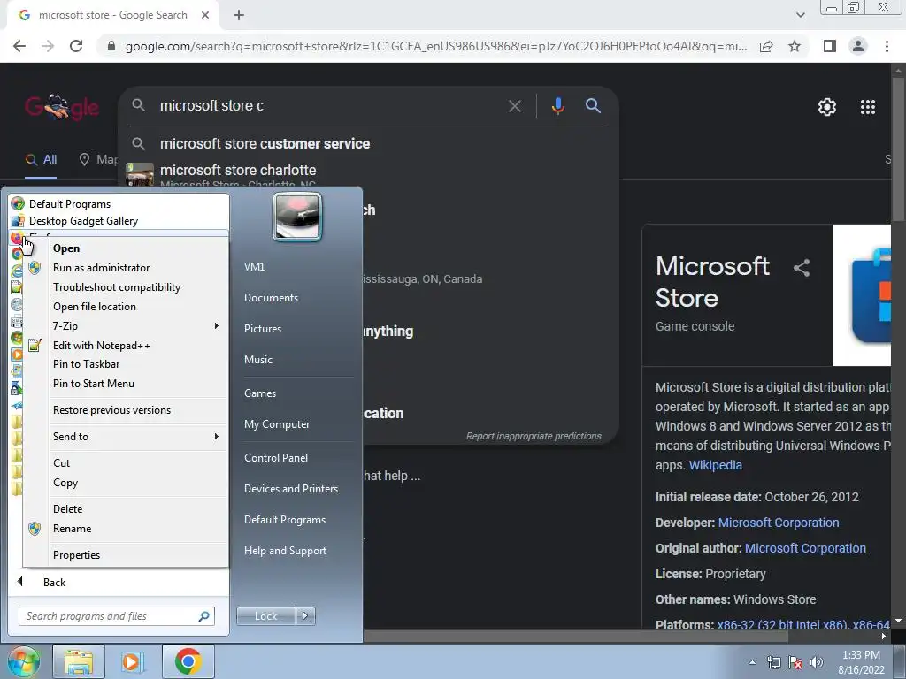The width and height of the screenshot is (906, 679).
Task: Bookmark this page with the star icon
Action: click(x=795, y=46)
